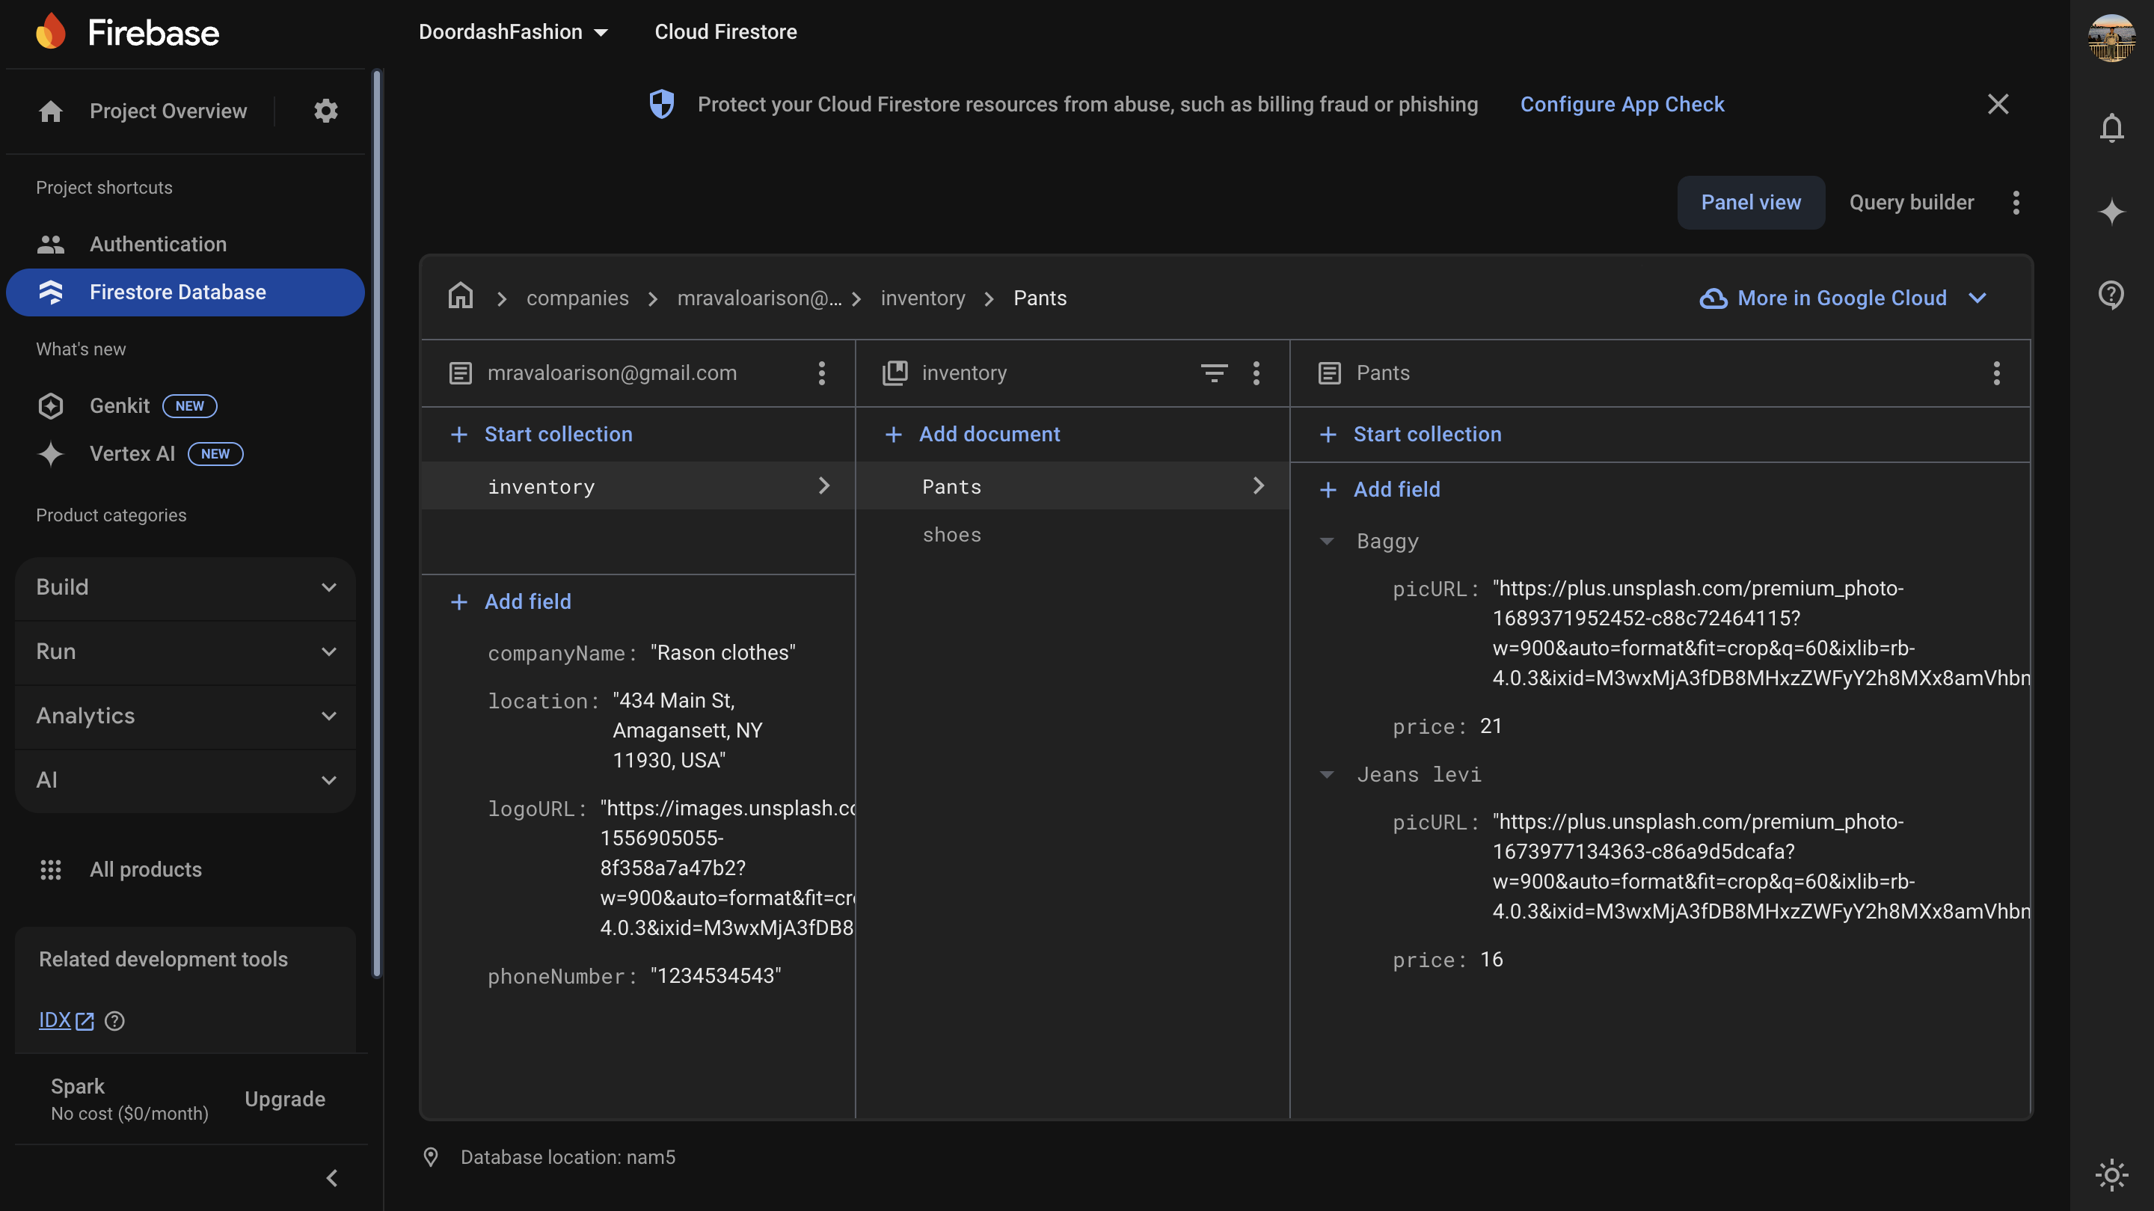
Task: Click Baggy price value 21
Action: pos(1491,726)
